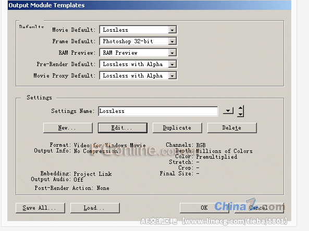Delete the selected template
This screenshot has height=231, width=309.
tap(232, 128)
